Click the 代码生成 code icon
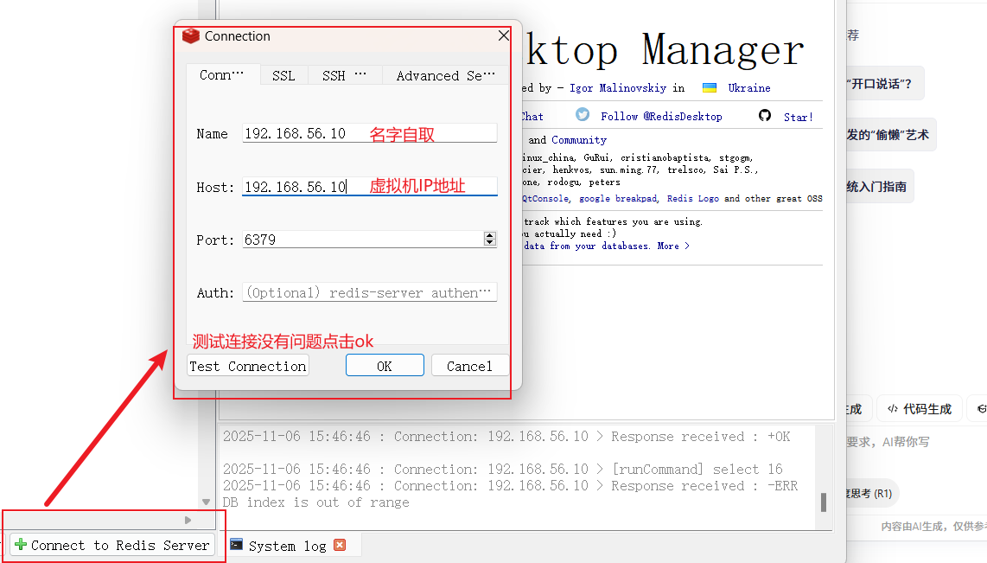Image resolution: width=987 pixels, height=563 pixels. 892,409
